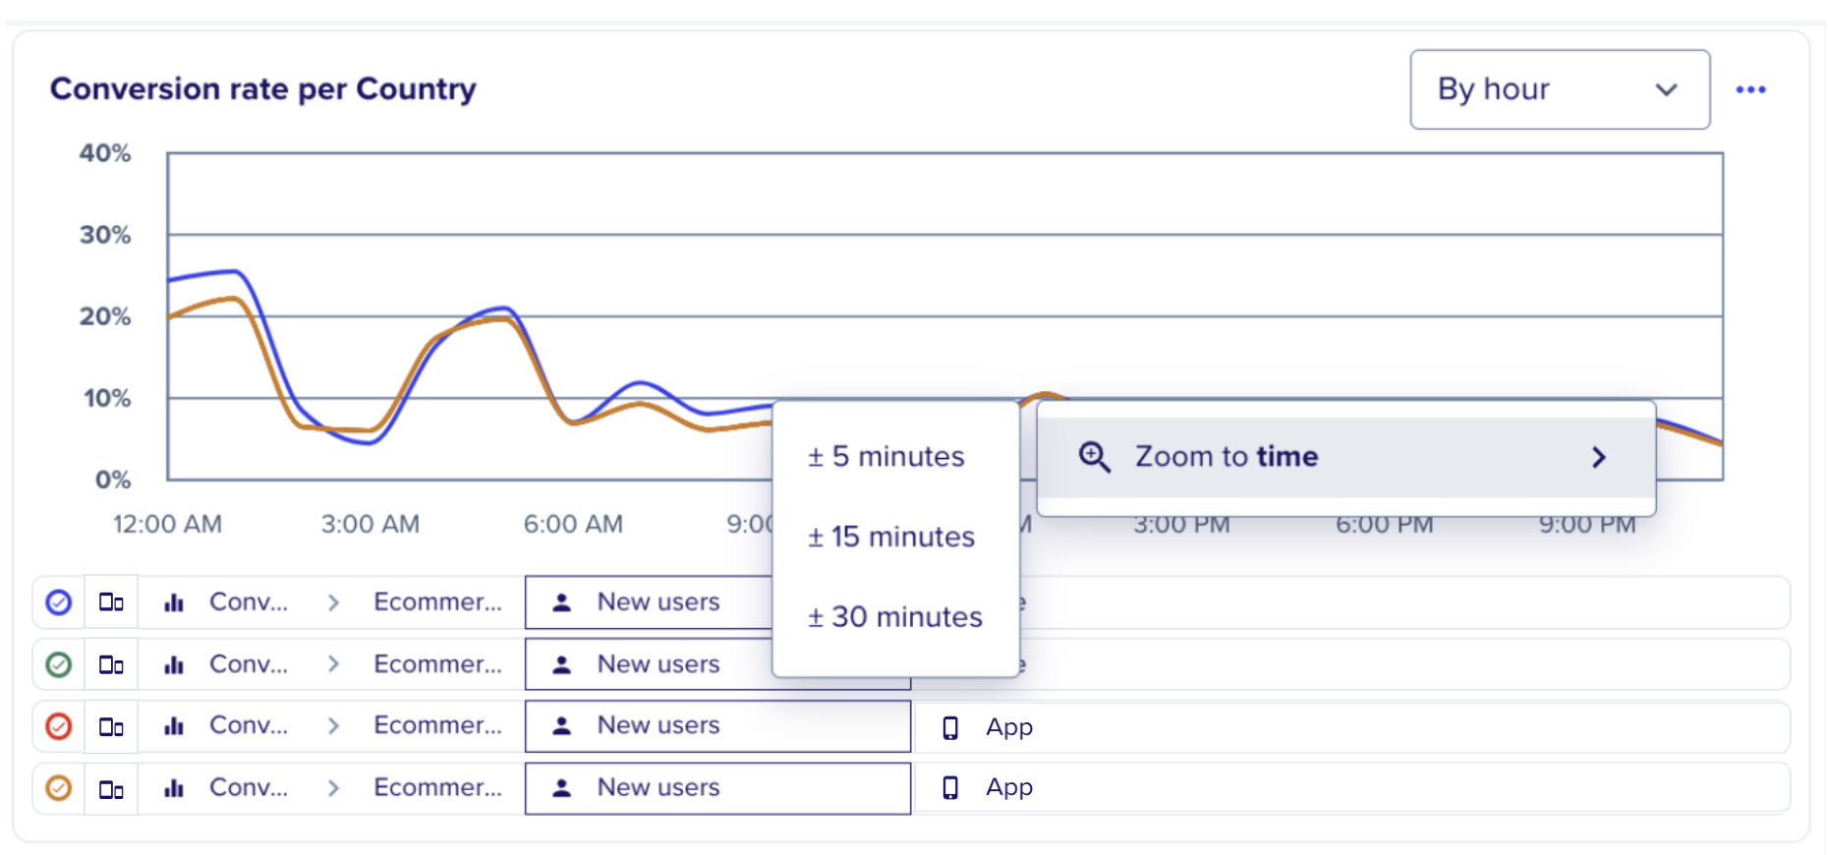This screenshot has height=855, width=1828.
Task: Click phone icon in red series row
Action: (950, 727)
